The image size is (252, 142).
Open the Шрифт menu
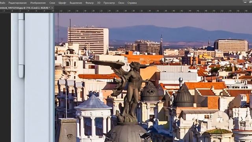point(62,3)
